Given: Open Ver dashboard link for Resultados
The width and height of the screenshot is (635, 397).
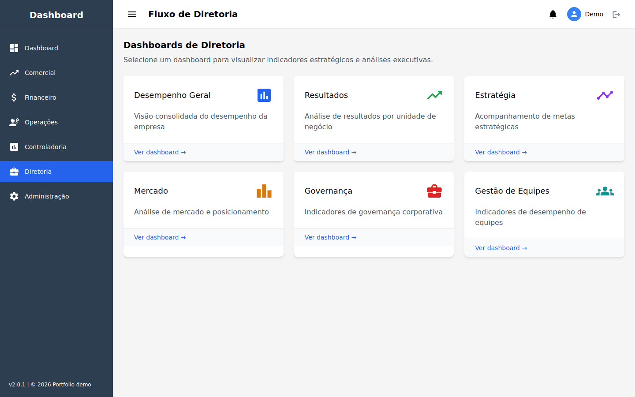Looking at the screenshot, I should point(330,152).
